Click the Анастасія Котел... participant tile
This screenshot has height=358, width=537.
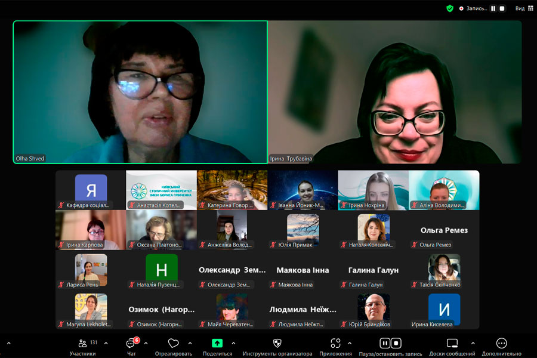[161, 190]
